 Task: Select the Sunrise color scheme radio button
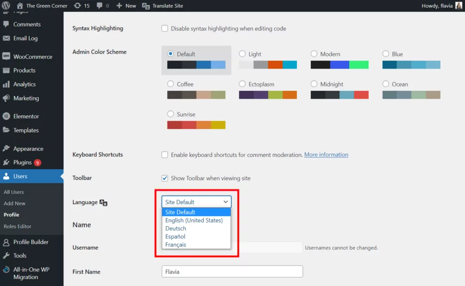[171, 114]
